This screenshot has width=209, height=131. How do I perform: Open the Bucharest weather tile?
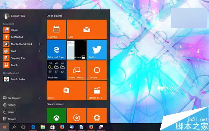(56, 70)
